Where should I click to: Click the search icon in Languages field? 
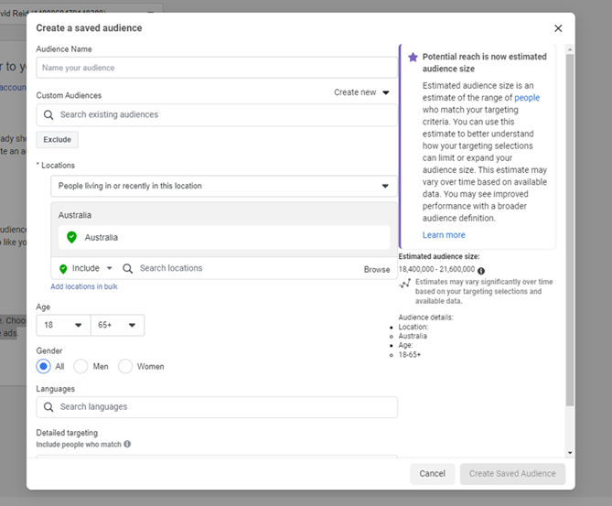pyautogui.click(x=48, y=407)
